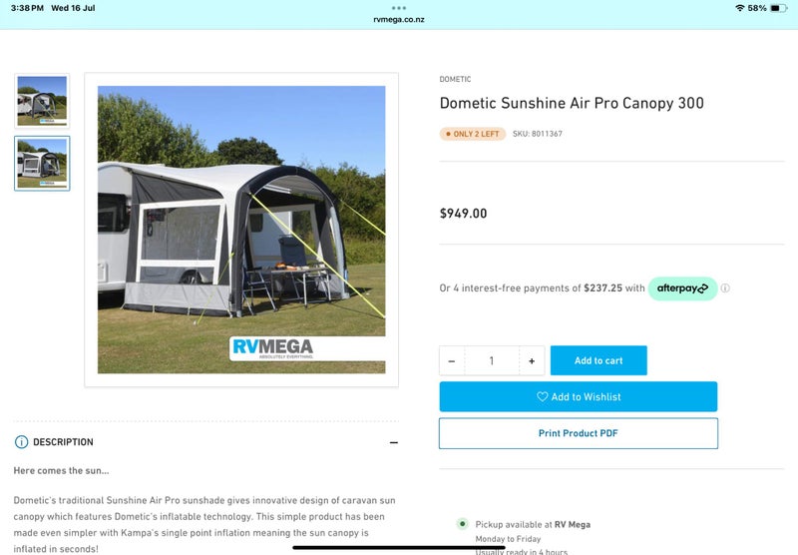The image size is (798, 555).
Task: Click the heart icon on Add to Wishlist
Action: (542, 396)
